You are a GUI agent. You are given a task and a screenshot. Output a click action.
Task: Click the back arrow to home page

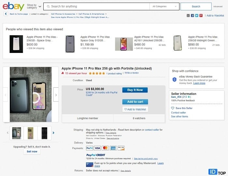tap(6, 14)
